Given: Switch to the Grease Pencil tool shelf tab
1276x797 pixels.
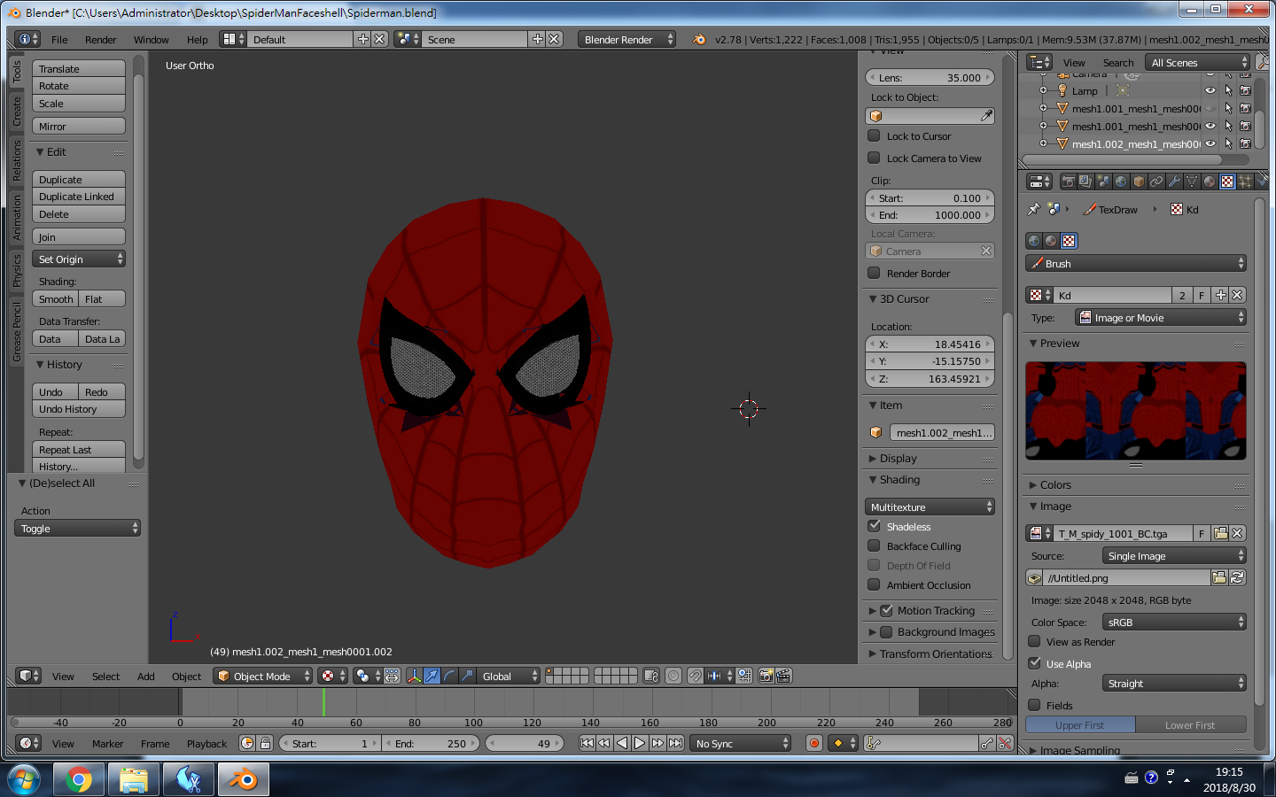Looking at the screenshot, I should [17, 332].
